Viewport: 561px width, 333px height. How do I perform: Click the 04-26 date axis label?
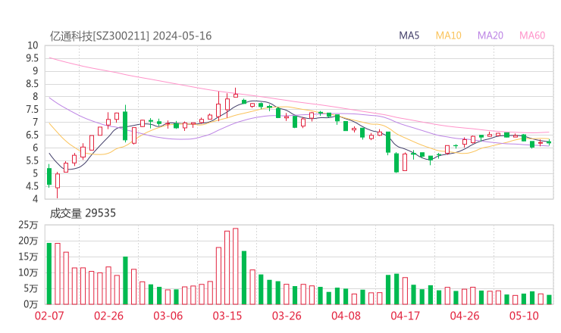pyautogui.click(x=465, y=316)
